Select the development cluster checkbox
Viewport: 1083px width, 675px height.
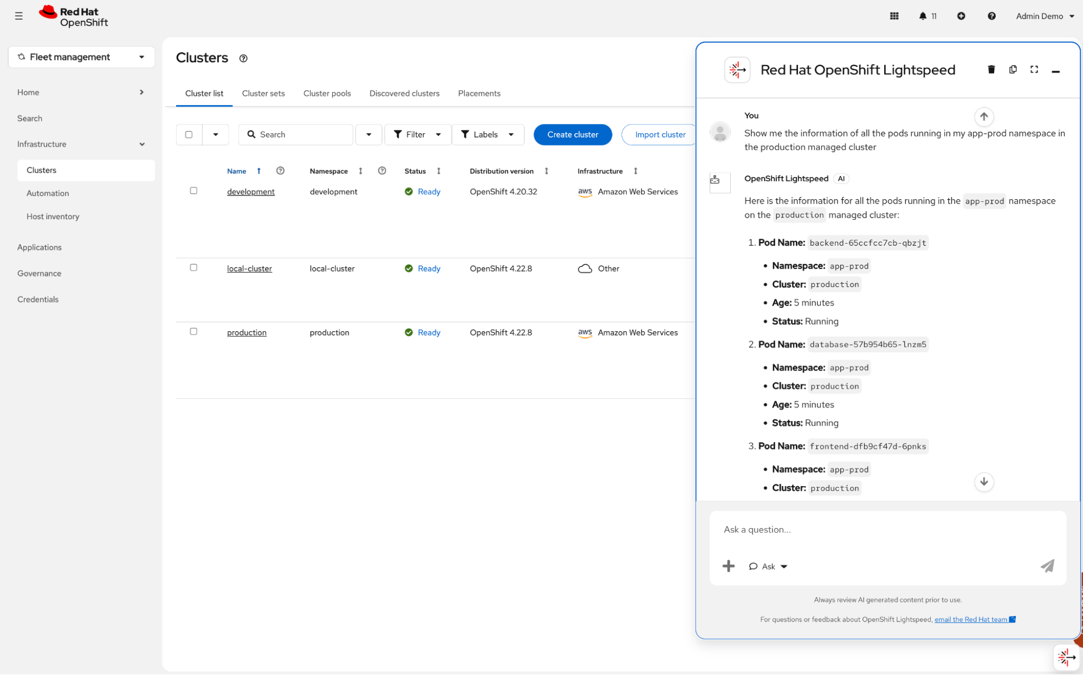[193, 191]
